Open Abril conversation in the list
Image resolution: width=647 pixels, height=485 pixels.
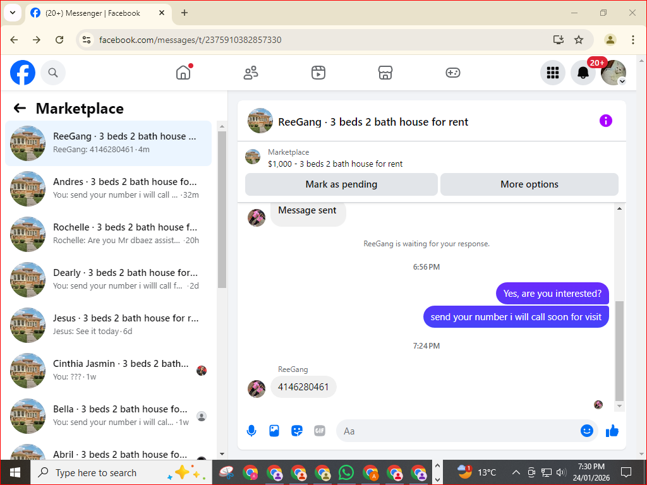(x=109, y=451)
